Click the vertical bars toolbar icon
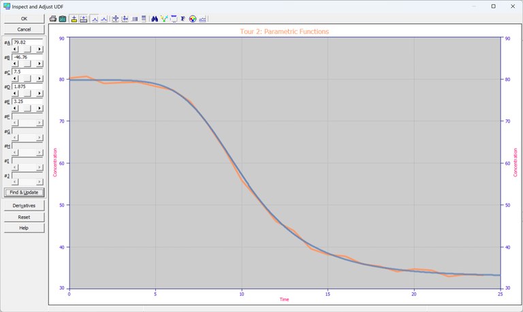Image resolution: width=523 pixels, height=312 pixels. [x=135, y=19]
